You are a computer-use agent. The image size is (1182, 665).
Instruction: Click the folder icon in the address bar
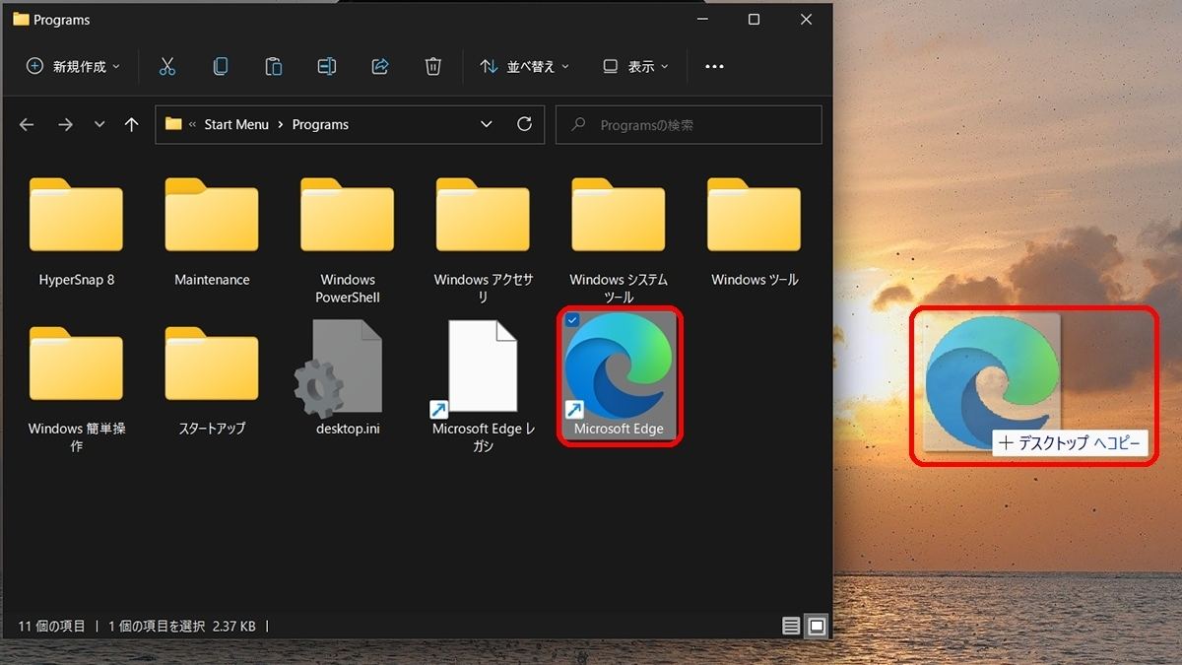coord(173,124)
